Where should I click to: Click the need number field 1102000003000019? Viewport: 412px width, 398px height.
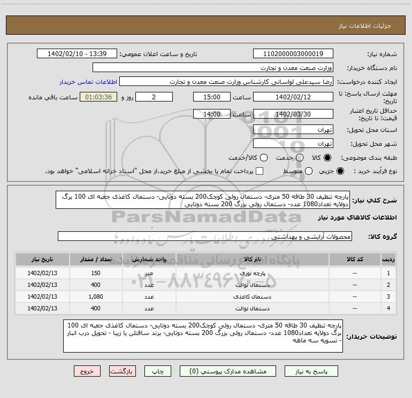(293, 54)
